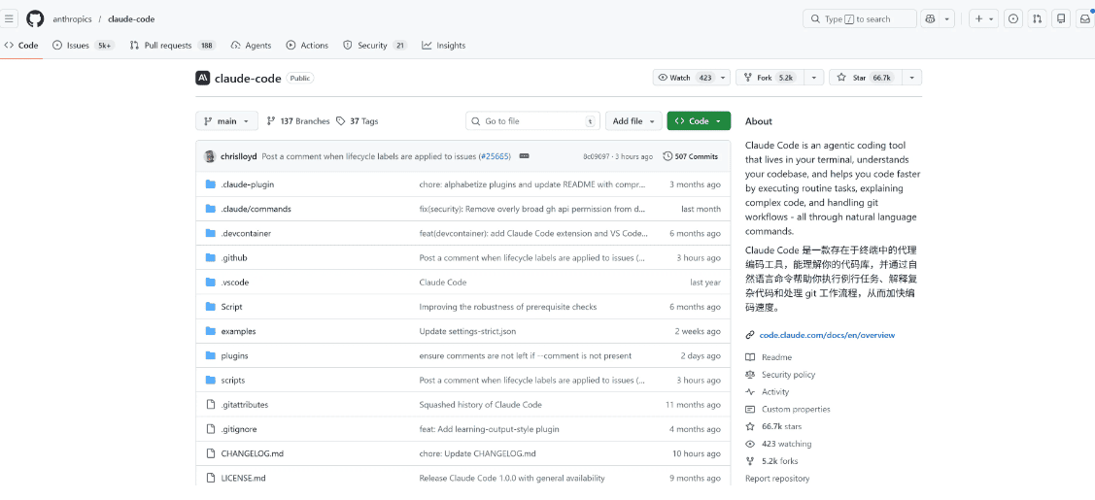Expand the Add file dropdown
The image size is (1095, 500).
click(633, 121)
